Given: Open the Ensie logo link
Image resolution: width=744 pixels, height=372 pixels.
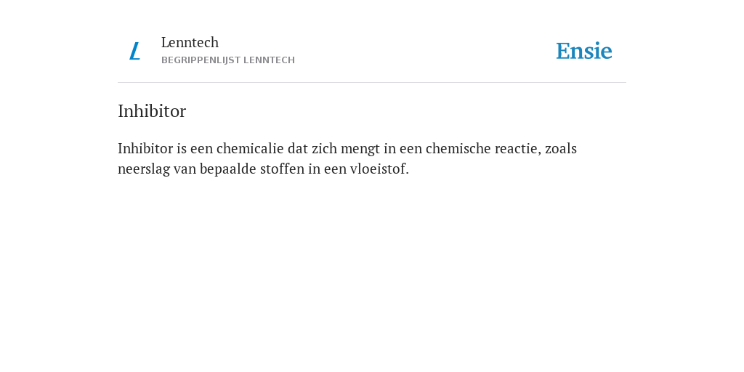Looking at the screenshot, I should pos(583,51).
